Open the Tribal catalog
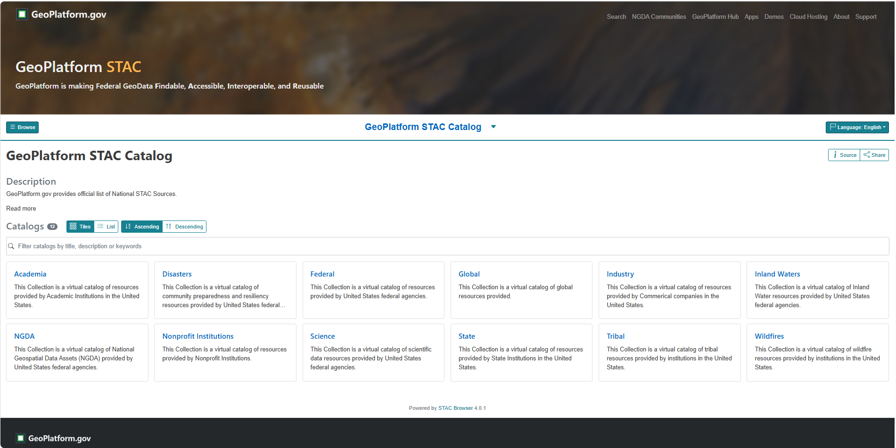The width and height of the screenshot is (896, 448). pos(616,336)
